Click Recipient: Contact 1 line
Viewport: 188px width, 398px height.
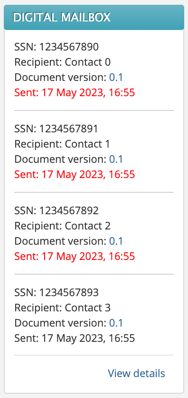[x=62, y=144]
